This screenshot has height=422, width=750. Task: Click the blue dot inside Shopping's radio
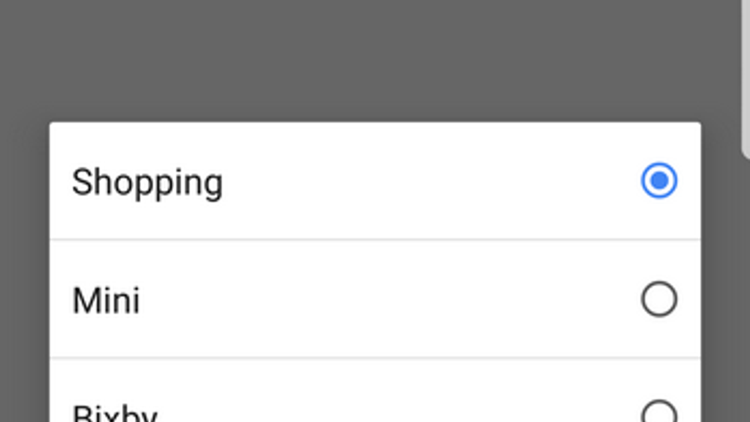coord(659,181)
